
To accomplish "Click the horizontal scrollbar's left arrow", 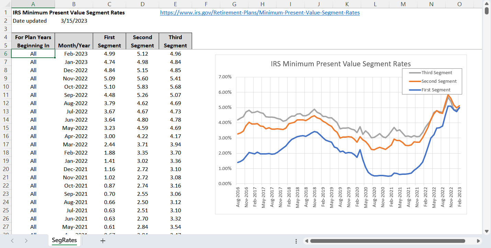I will (x=306, y=241).
